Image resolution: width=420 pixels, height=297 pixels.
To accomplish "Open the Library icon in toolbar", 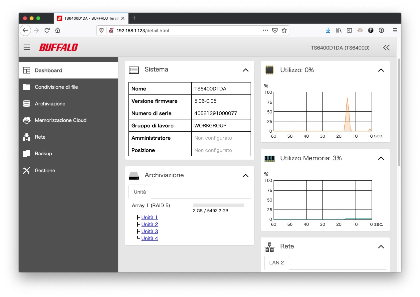I will coord(339,30).
